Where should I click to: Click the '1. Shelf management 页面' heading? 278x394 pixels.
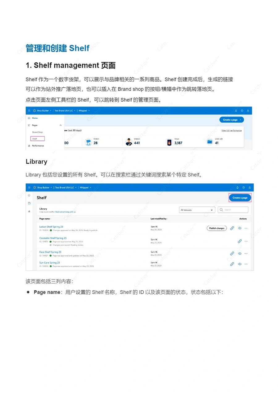tap(71, 65)
